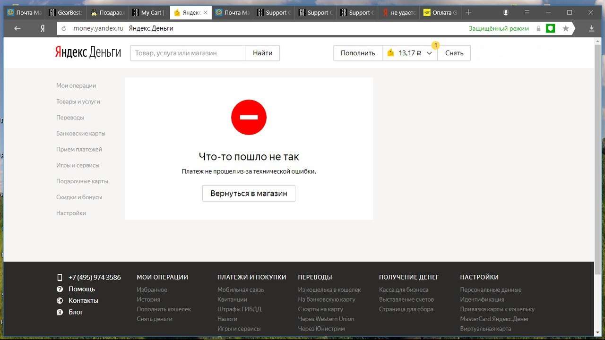The image size is (605, 340).
Task: Switch to the 'не удаетс' tab
Action: (399, 13)
